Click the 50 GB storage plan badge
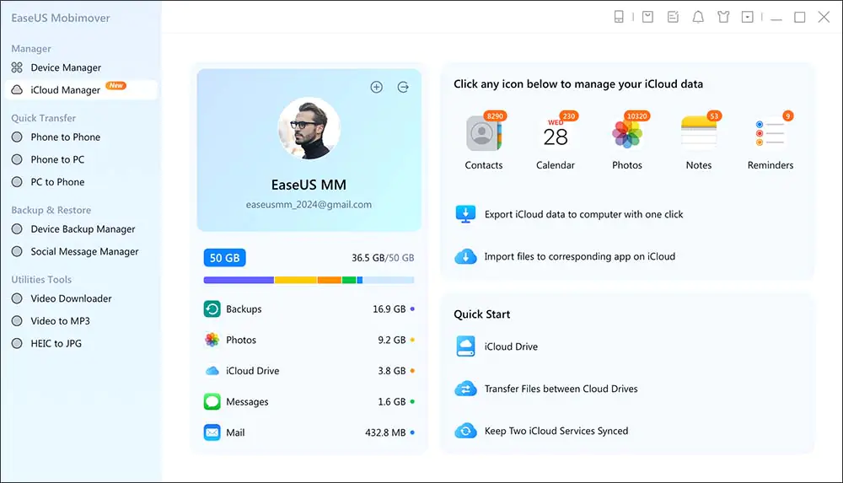 (x=225, y=258)
